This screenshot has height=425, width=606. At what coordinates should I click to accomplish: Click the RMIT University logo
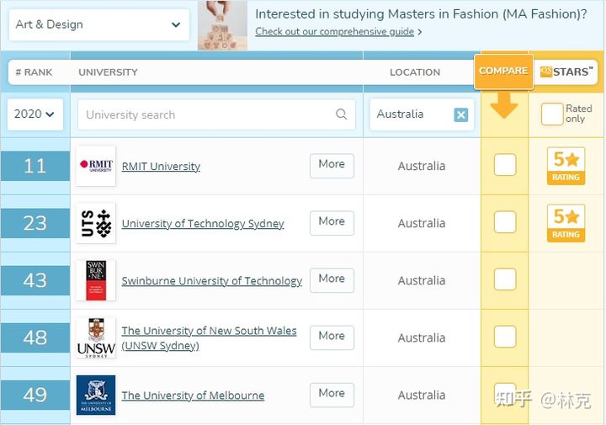point(96,166)
